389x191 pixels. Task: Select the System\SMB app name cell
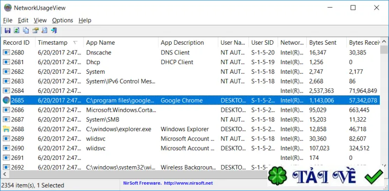point(103,120)
